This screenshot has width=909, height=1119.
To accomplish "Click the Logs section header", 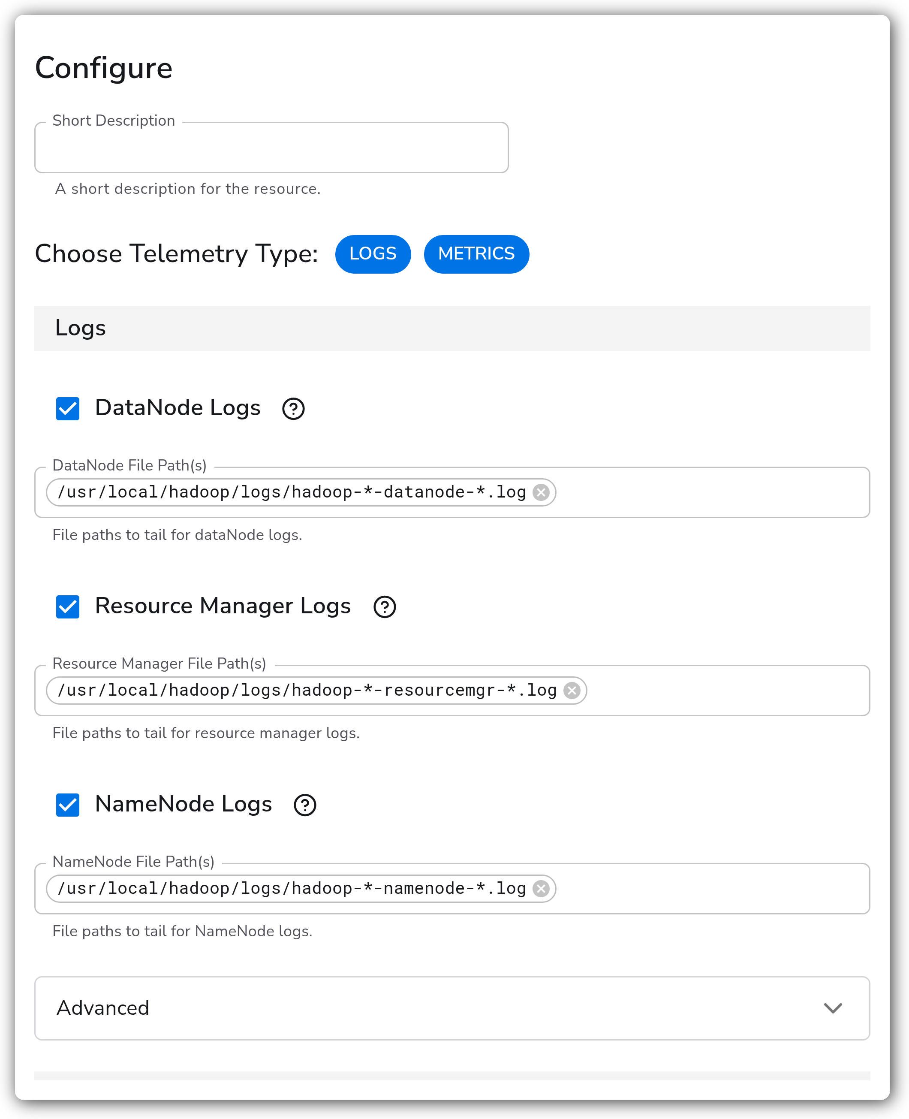I will click(x=452, y=328).
